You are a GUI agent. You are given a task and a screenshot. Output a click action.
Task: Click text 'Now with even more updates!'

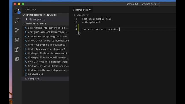101,29
